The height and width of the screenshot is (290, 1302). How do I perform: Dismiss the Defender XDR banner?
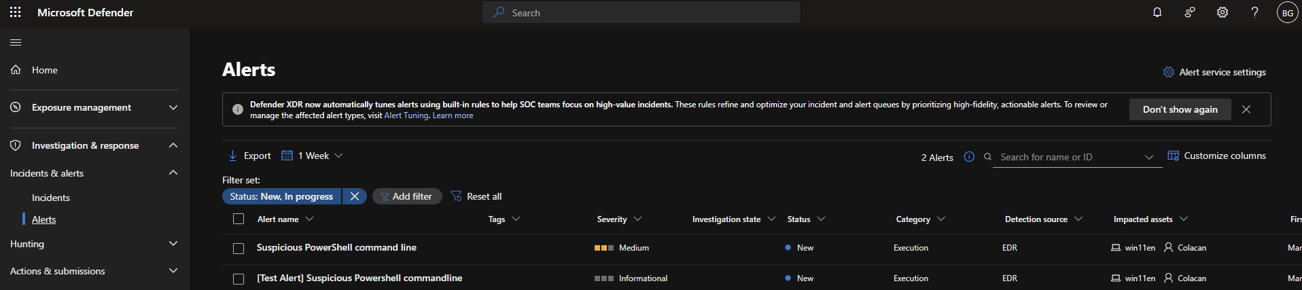tap(1246, 109)
